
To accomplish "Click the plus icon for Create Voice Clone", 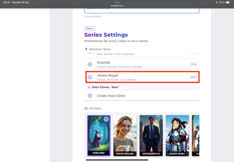I will click(90, 96).
